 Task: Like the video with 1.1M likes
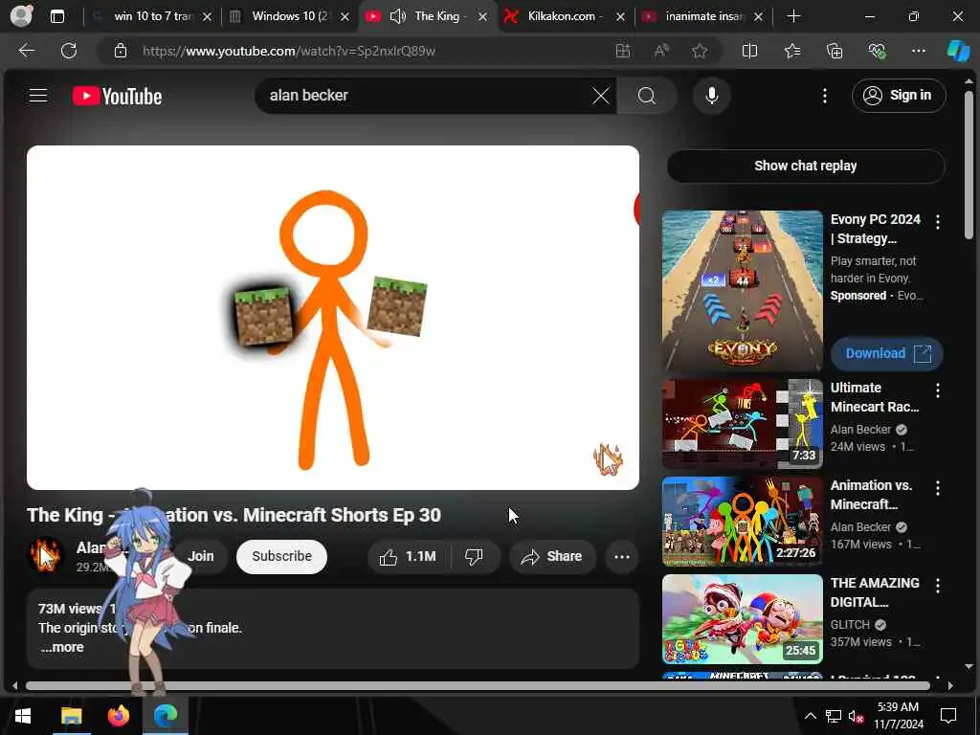pyautogui.click(x=409, y=556)
